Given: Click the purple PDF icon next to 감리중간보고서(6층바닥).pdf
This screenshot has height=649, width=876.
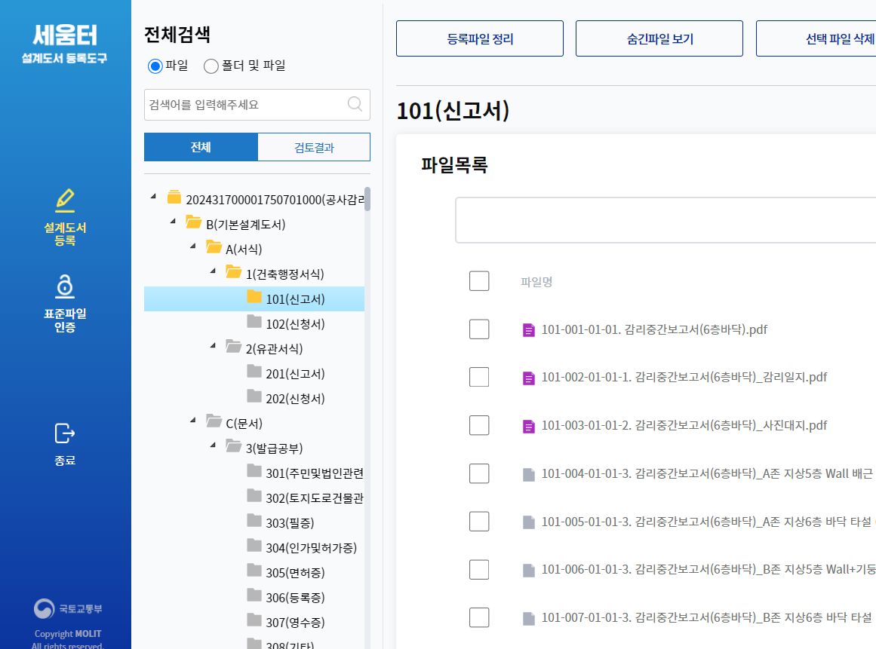Looking at the screenshot, I should [528, 329].
